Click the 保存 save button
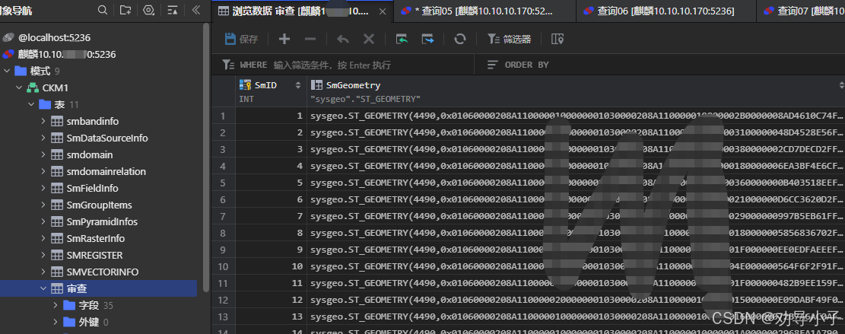The width and height of the screenshot is (845, 334). (x=241, y=39)
